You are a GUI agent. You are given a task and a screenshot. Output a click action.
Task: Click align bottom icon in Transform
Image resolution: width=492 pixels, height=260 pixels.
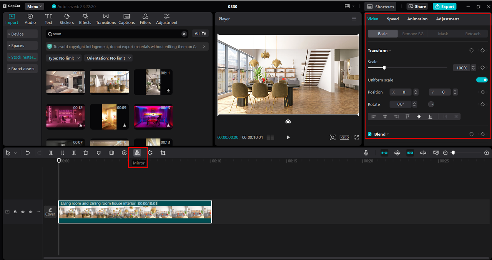click(430, 117)
